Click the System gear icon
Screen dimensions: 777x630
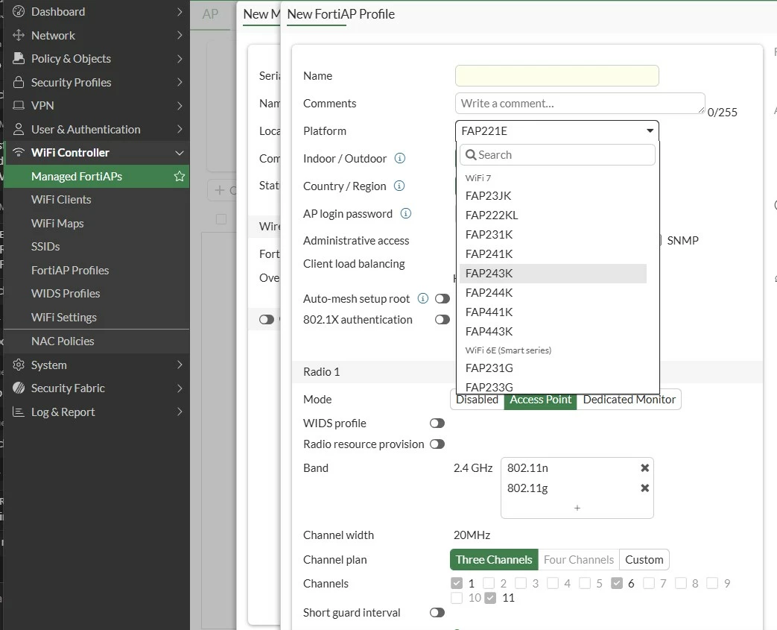19,365
